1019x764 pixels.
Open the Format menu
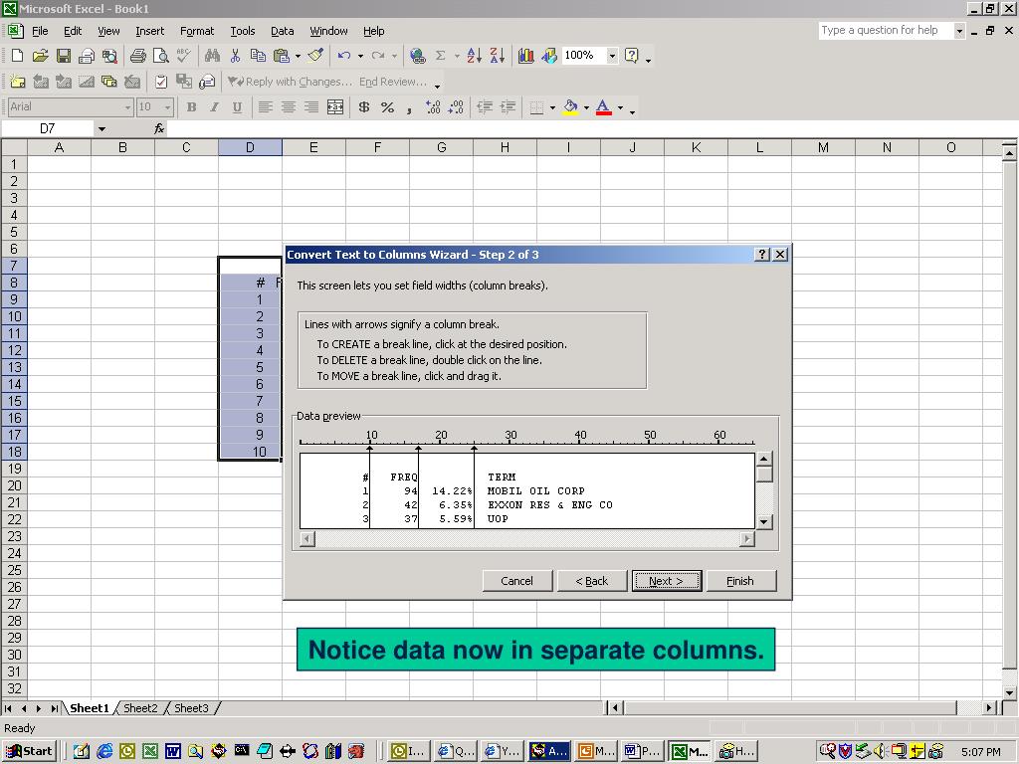pyautogui.click(x=196, y=31)
